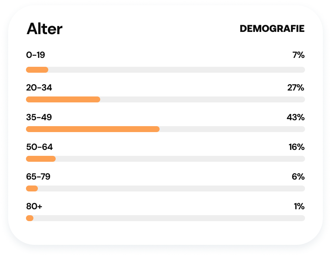This screenshot has width=331, height=256.
Task: Click the 7% value for 0–19
Action: coord(298,55)
